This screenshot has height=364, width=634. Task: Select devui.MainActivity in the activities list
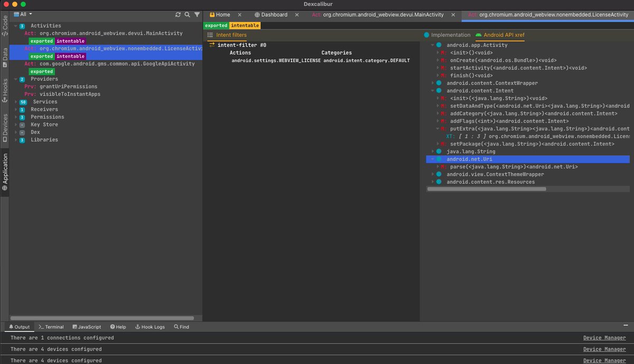104,33
